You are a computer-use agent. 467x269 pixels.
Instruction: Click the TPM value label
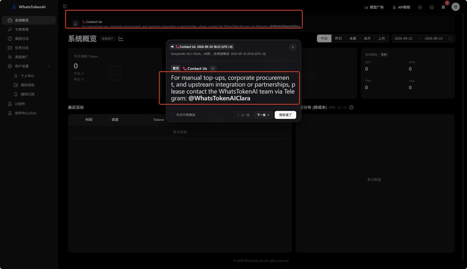368,81
